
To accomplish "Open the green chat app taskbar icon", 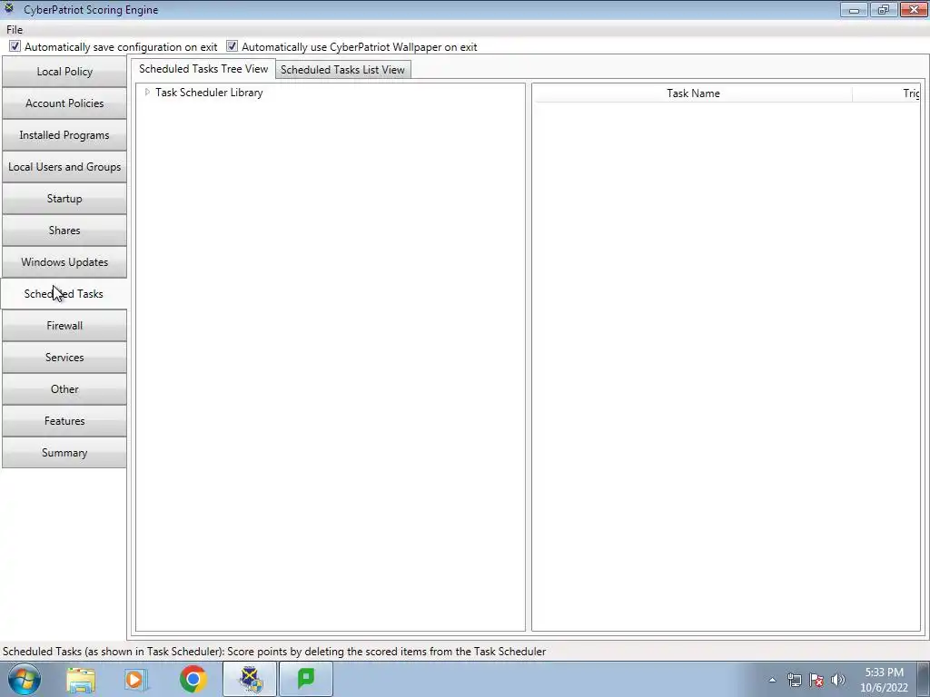I will pos(306,679).
